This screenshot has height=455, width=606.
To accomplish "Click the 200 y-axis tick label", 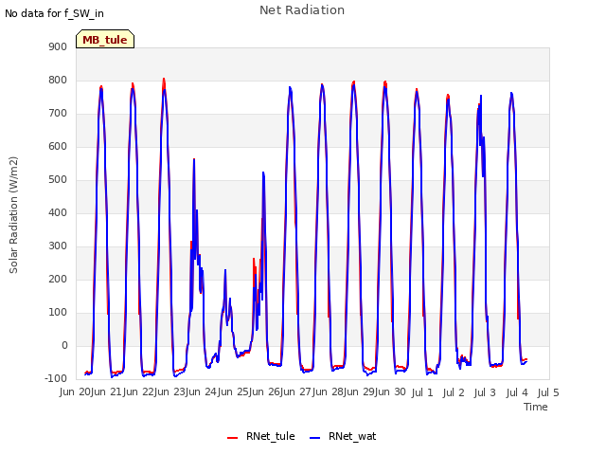I will coord(58,280).
